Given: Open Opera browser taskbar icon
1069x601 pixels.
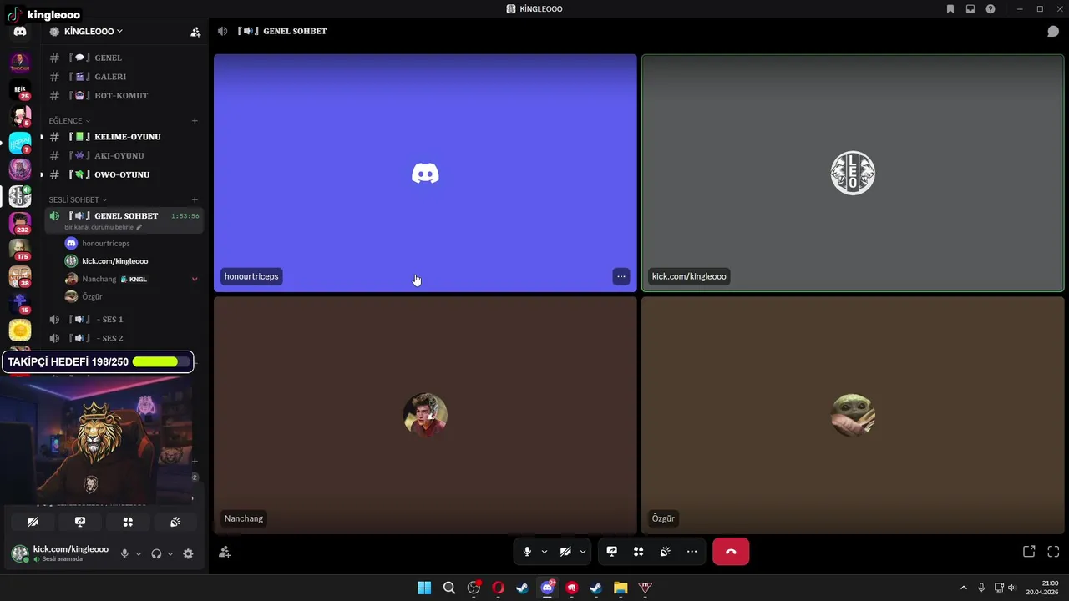Looking at the screenshot, I should click(x=499, y=588).
